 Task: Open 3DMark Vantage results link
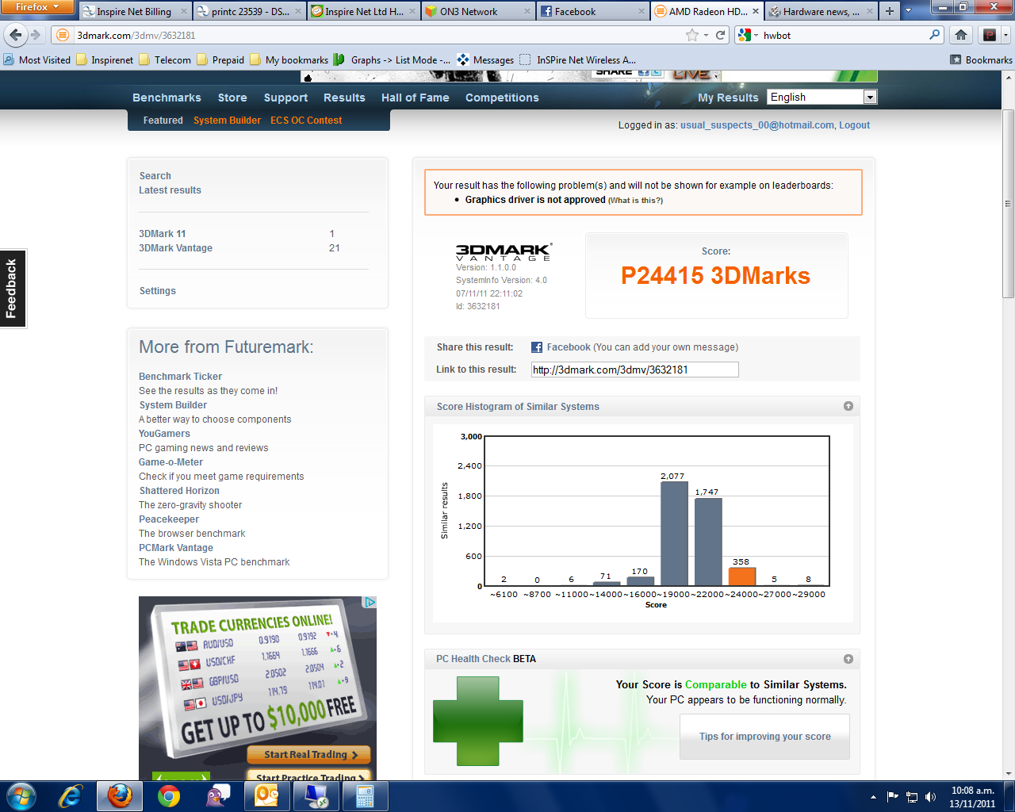(175, 248)
